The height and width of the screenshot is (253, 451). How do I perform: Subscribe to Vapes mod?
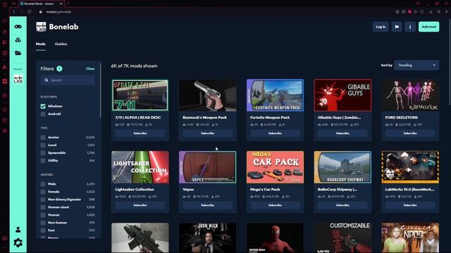point(207,205)
